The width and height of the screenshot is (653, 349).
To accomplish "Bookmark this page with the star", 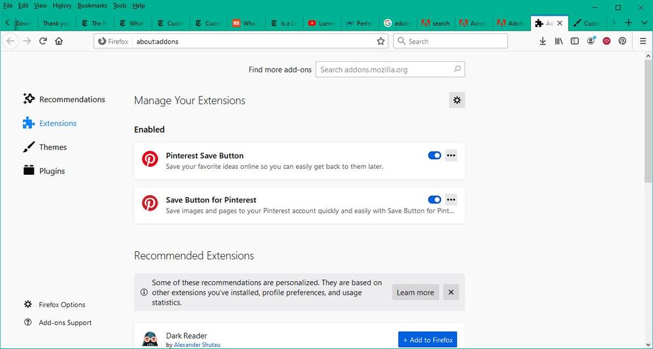I will (380, 41).
